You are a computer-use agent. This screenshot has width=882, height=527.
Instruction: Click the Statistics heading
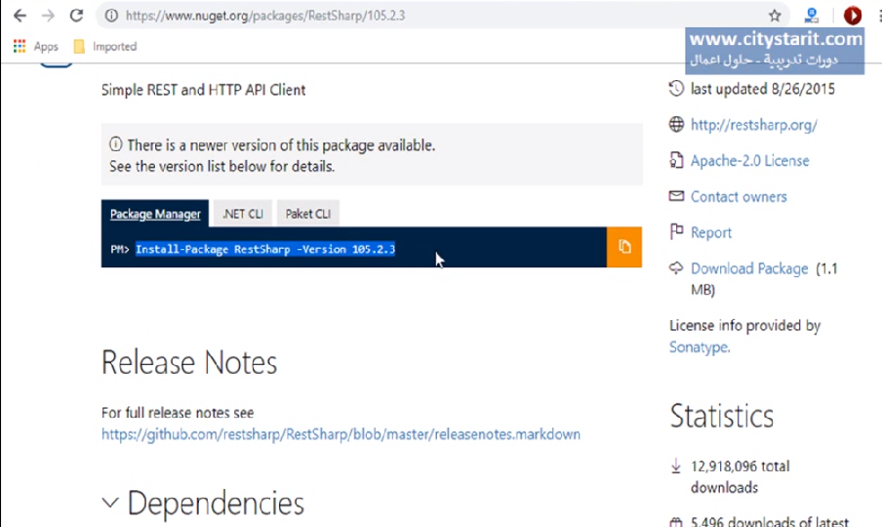[722, 416]
